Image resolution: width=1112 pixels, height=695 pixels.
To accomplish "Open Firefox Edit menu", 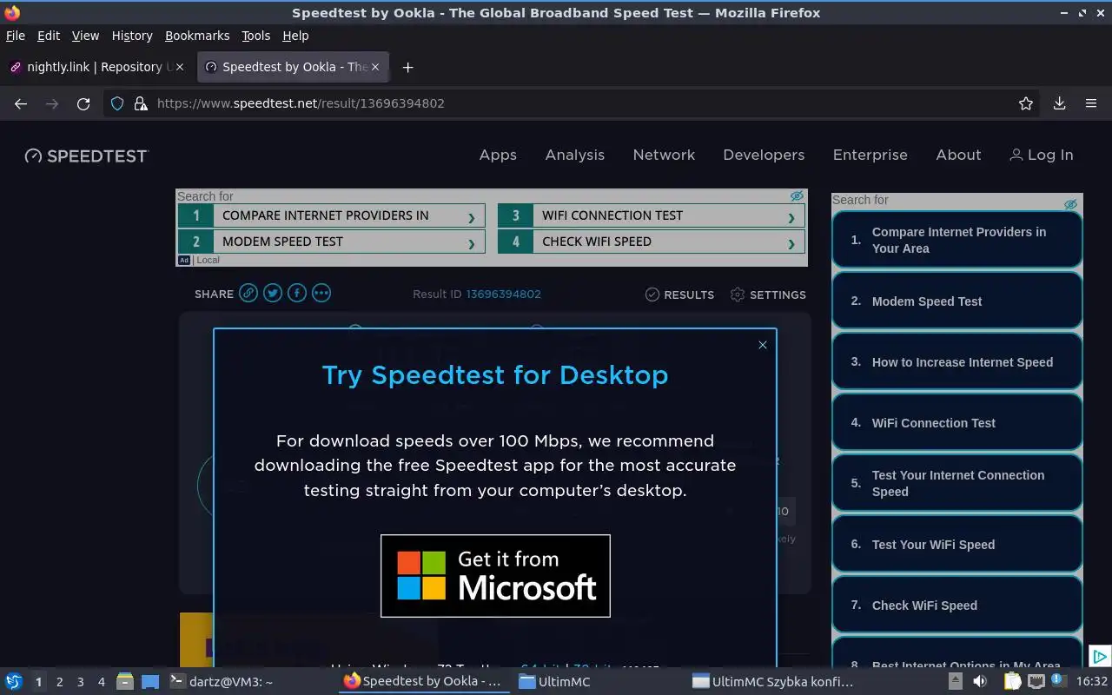I will [x=49, y=36].
